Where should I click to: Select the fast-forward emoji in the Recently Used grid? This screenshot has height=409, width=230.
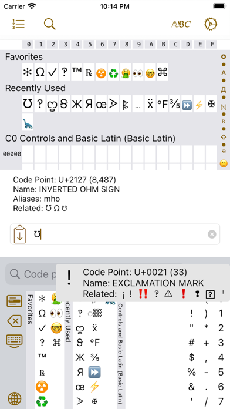187,105
